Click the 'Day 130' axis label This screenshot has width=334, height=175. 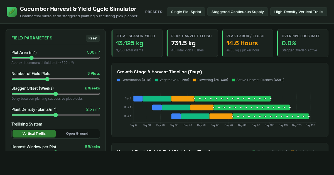pos(310,125)
